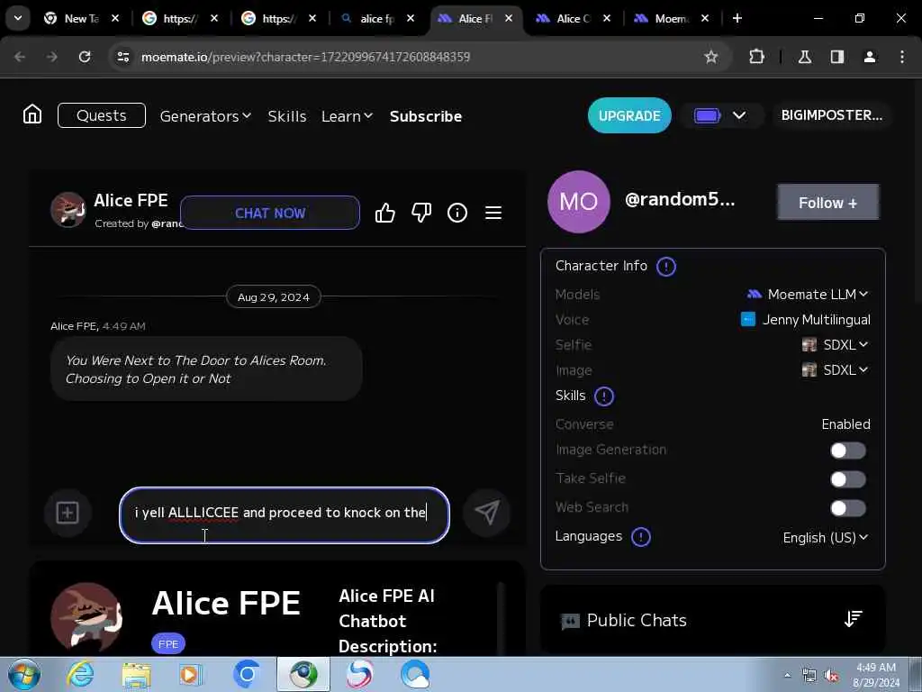This screenshot has height=692, width=922.
Task: Open battery energy dropdown chevron
Action: [x=739, y=115]
